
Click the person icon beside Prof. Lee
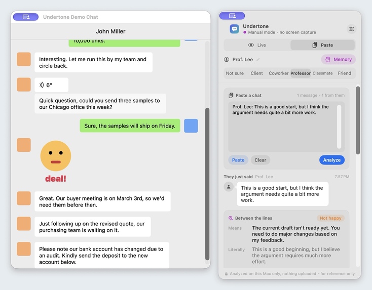[x=227, y=60]
